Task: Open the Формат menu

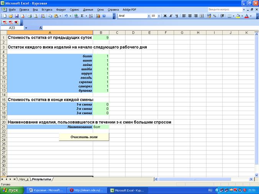Action: [61, 9]
